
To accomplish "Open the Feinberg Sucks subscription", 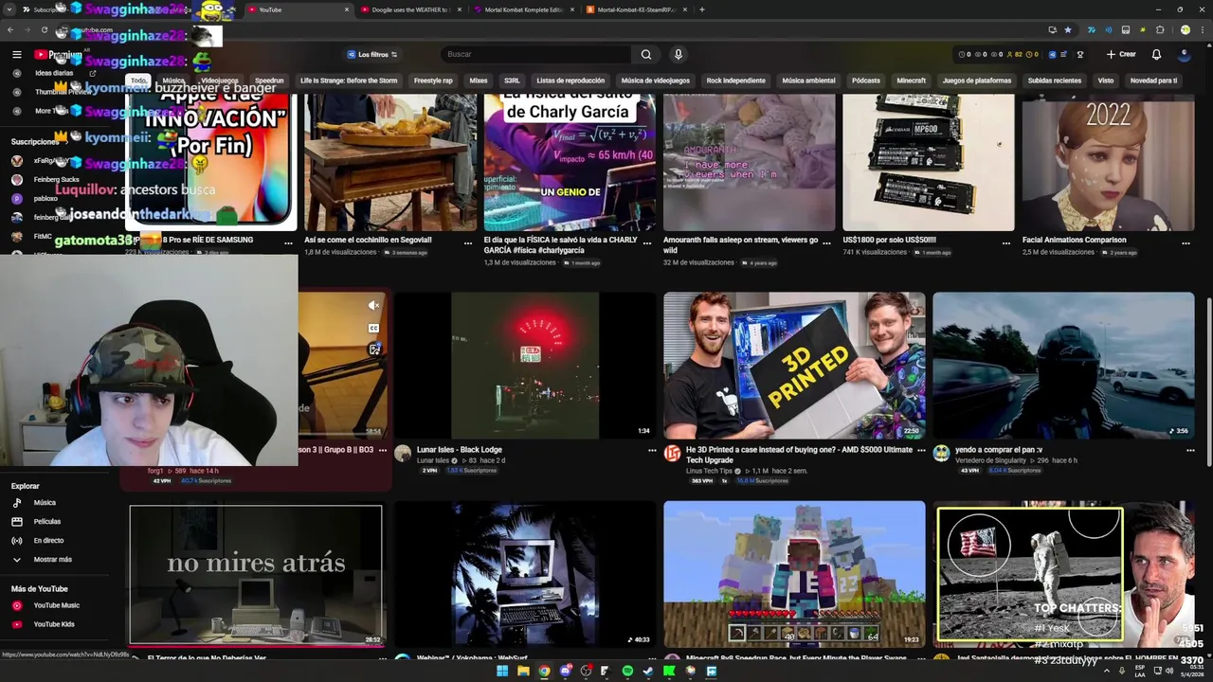I will point(56,179).
